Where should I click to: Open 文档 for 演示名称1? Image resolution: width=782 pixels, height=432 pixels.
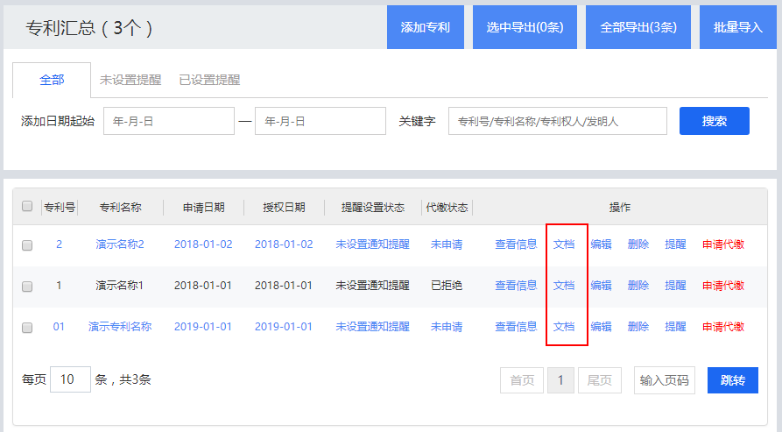point(564,286)
